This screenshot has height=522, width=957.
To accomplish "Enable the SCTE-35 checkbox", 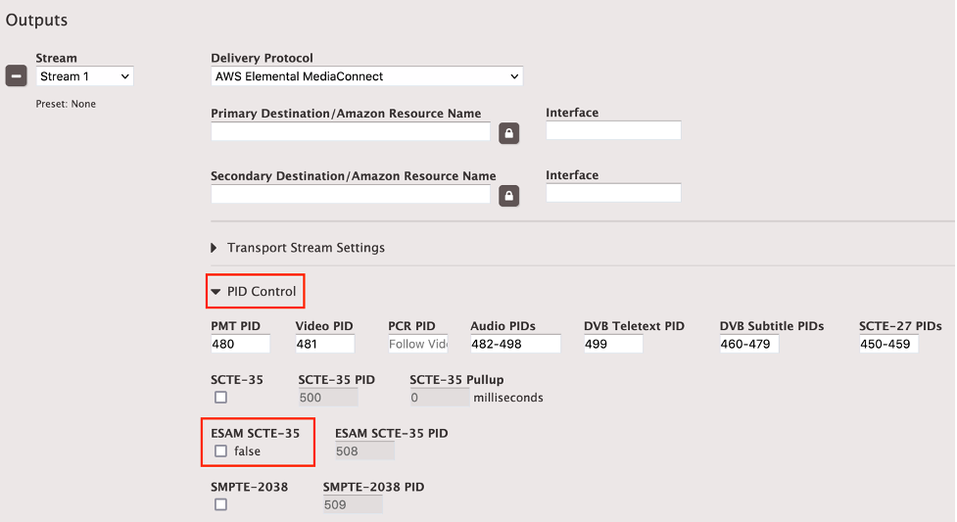I will [x=220, y=397].
